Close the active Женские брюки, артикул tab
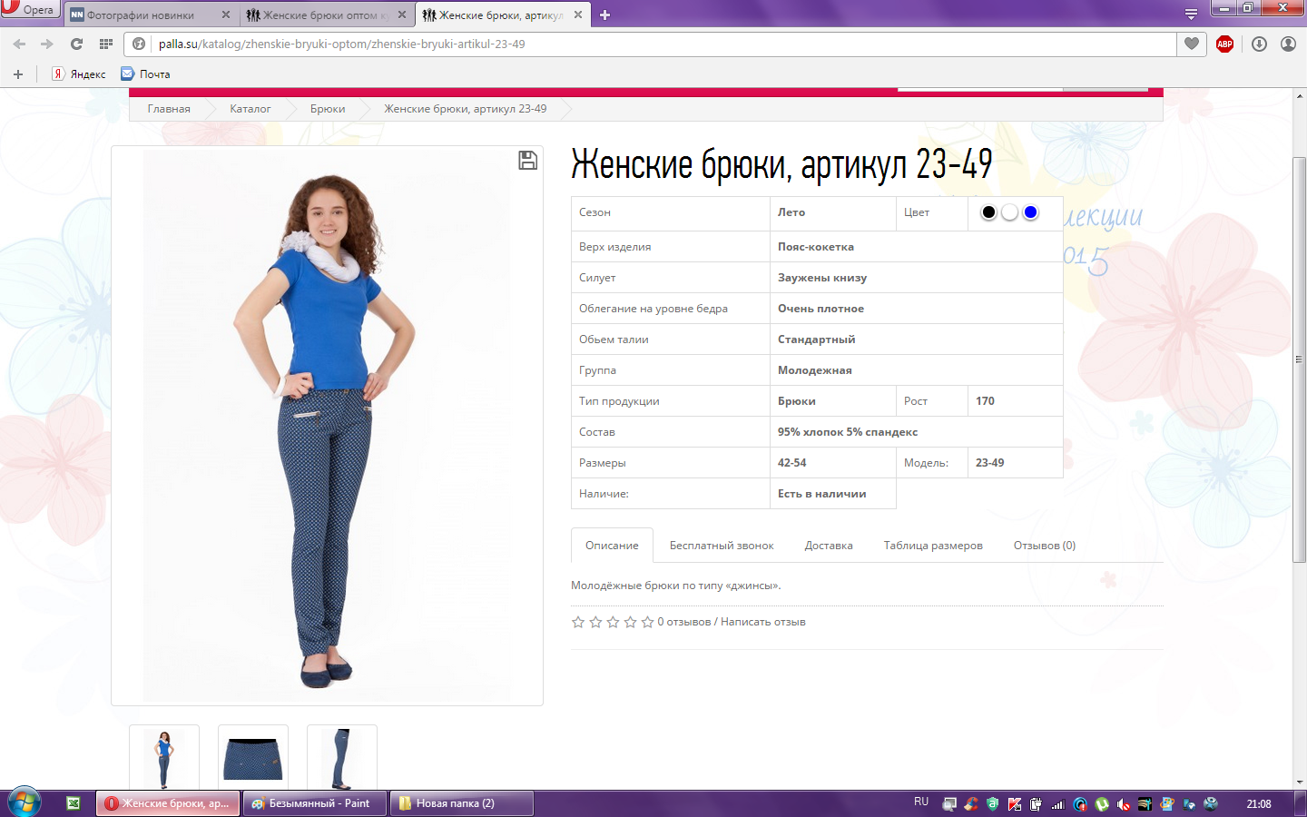Screen dimensions: 1307x817 click(578, 15)
